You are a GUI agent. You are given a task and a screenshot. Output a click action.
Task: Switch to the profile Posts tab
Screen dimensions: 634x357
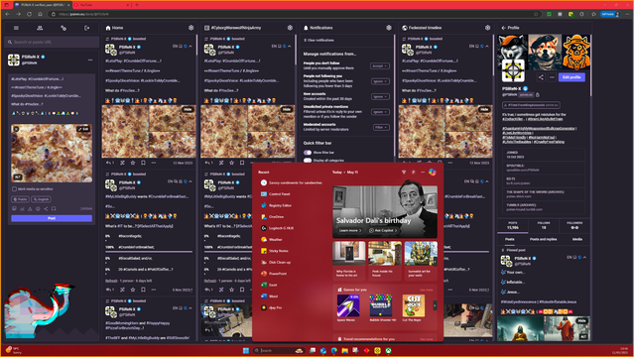pyautogui.click(x=509, y=239)
